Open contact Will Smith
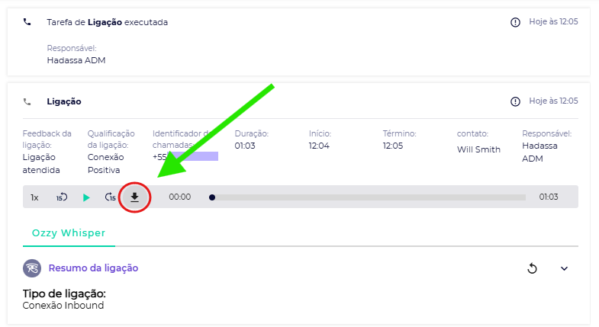The image size is (599, 327). point(478,149)
